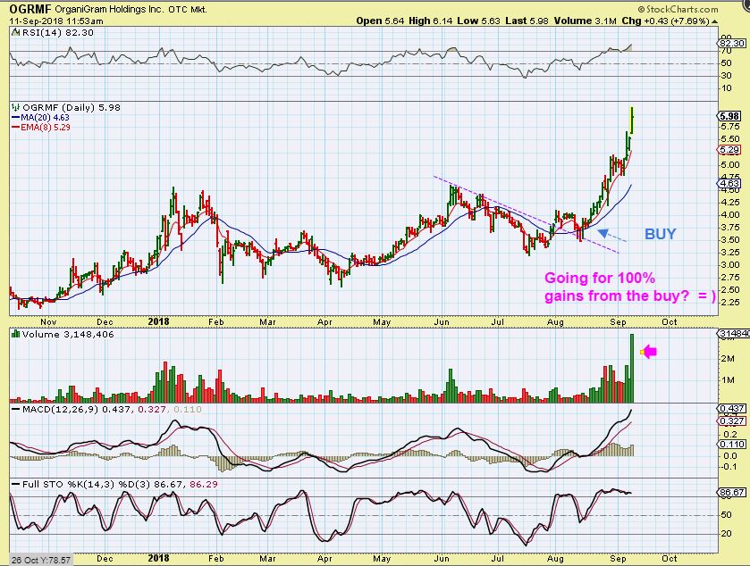This screenshot has height=566, width=750.
Task: Click the Last 5.98 value in header
Action: [527, 21]
